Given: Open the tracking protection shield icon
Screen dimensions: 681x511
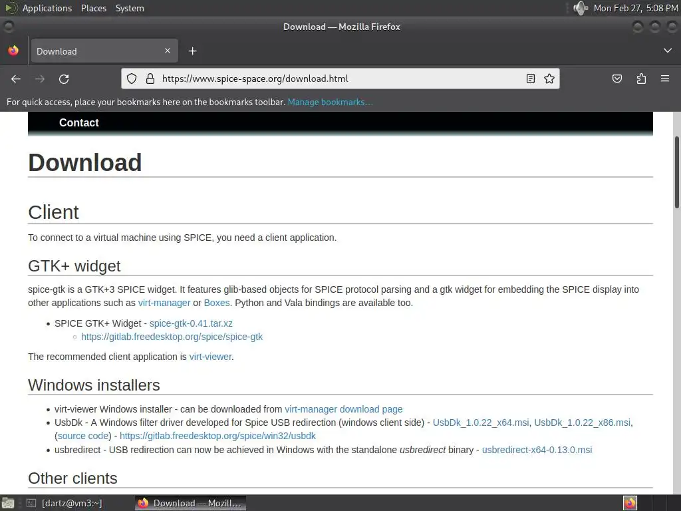Looking at the screenshot, I should [132, 79].
